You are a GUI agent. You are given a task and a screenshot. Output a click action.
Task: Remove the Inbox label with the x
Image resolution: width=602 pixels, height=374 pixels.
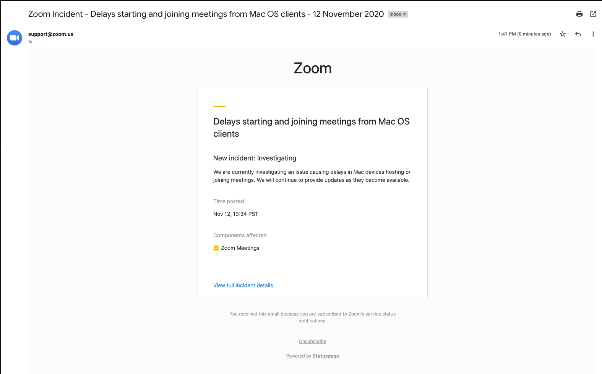[404, 14]
